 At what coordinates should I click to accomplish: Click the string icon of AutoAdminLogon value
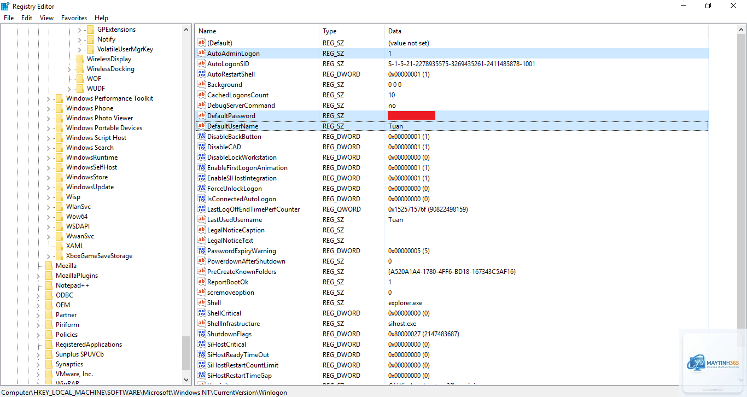201,53
